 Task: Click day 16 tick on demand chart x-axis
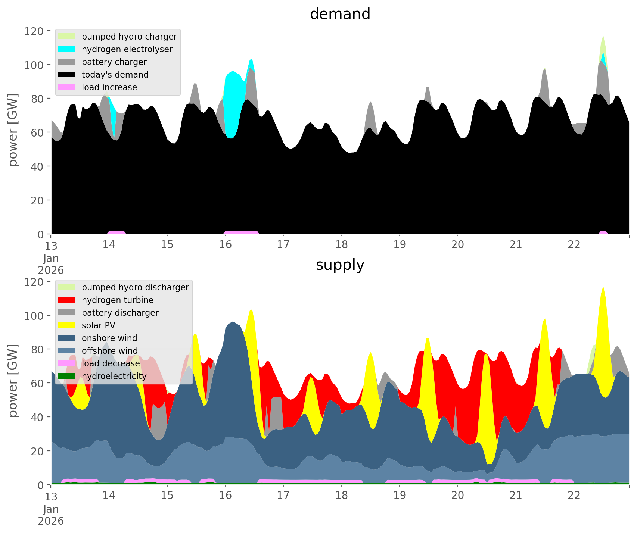[x=225, y=245]
